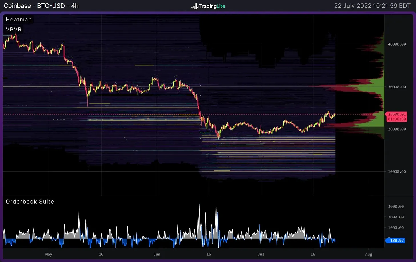Select the Aug label on time axis
This screenshot has width=416, height=262.
coord(369,254)
